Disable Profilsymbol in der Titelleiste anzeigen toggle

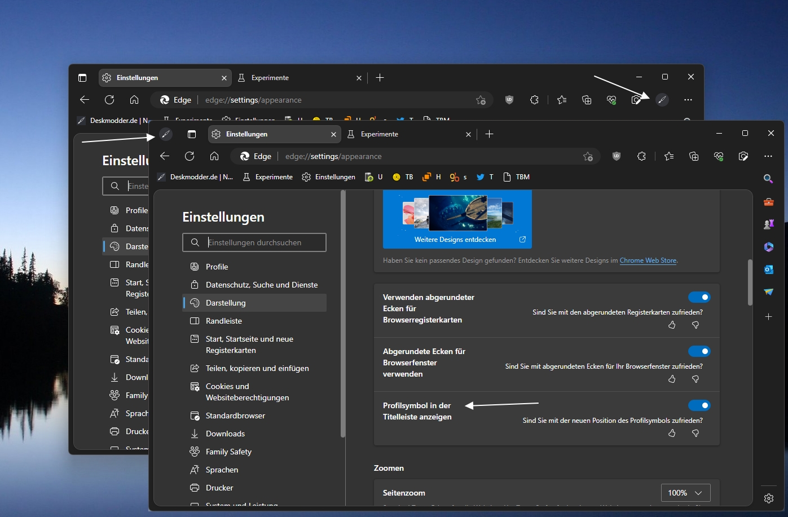[x=699, y=405]
